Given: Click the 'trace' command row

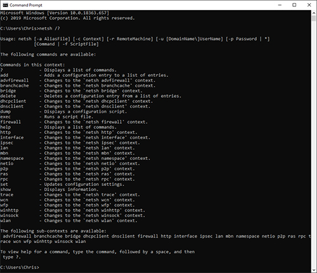Looking at the screenshot, I should click(x=70, y=194).
